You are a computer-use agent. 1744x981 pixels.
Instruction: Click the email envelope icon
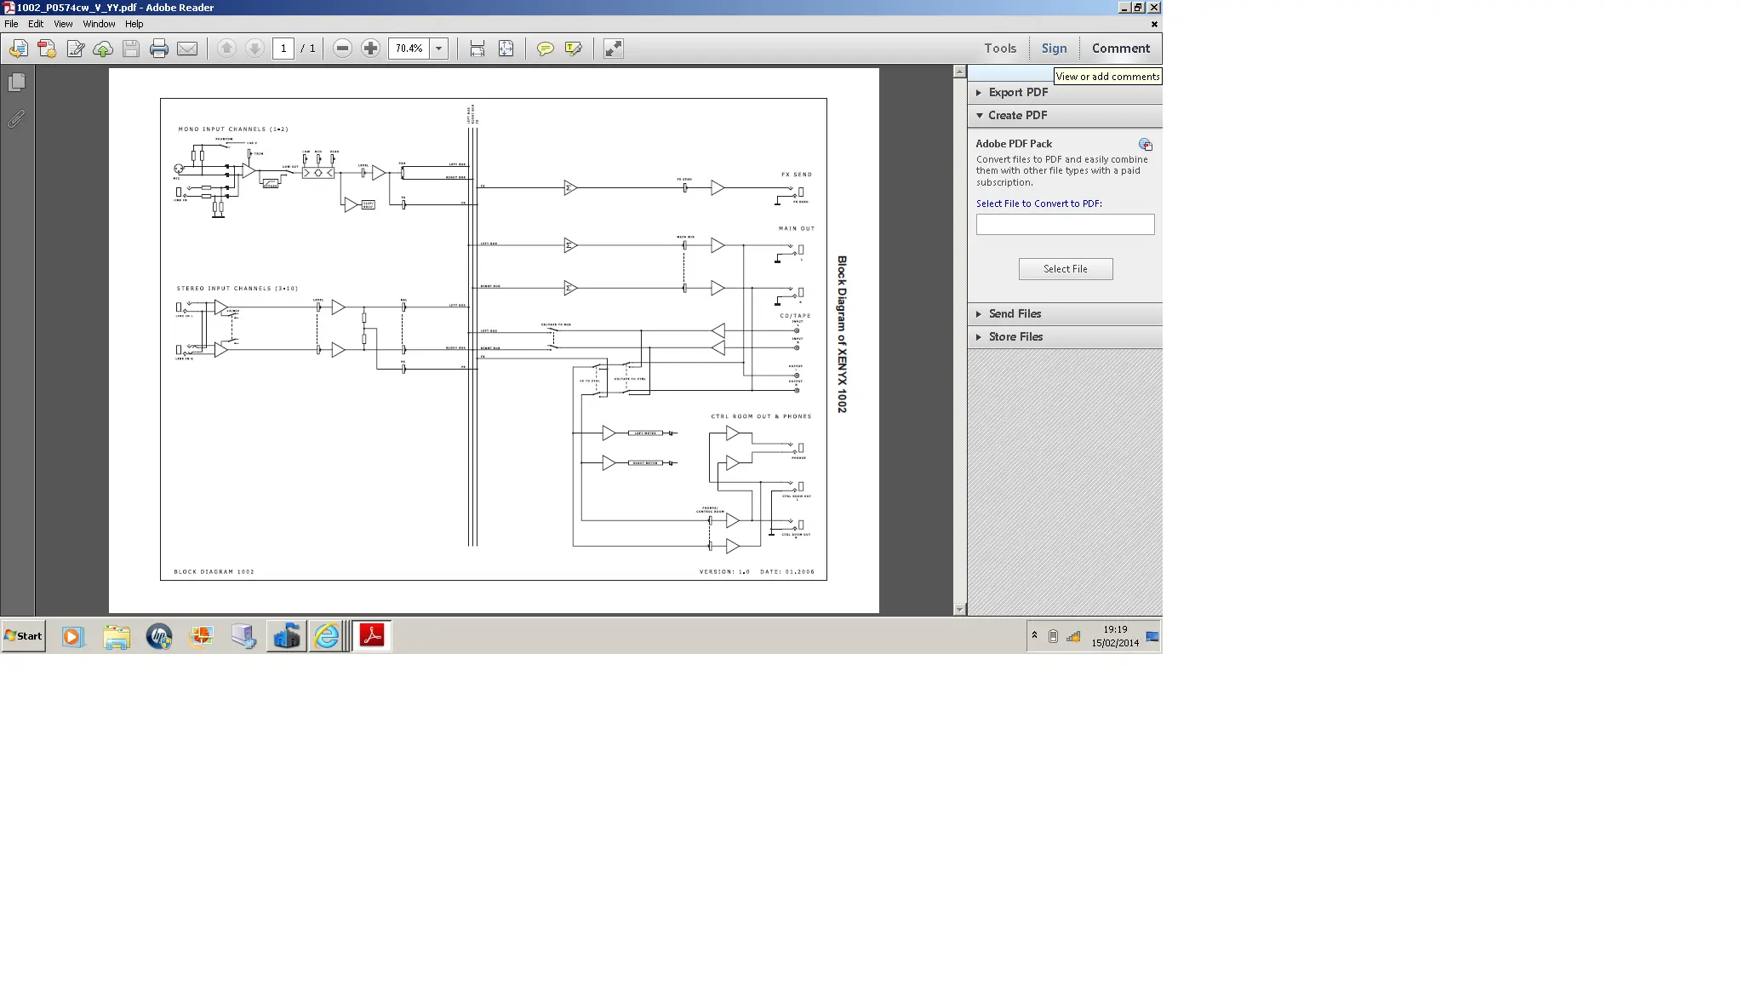point(187,49)
